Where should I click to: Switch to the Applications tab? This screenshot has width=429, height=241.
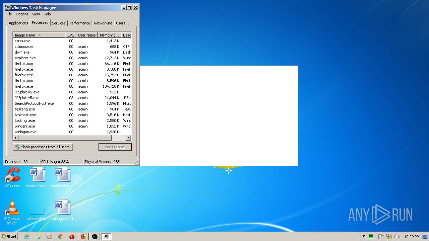coord(18,23)
